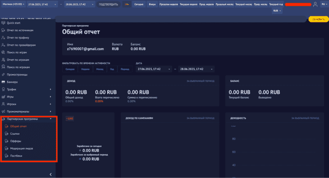
Task: Open the RUB currency dropdown
Action: tap(277, 11)
